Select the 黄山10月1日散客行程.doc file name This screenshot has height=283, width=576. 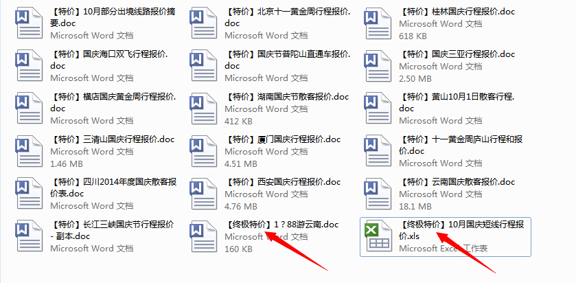click(x=457, y=102)
